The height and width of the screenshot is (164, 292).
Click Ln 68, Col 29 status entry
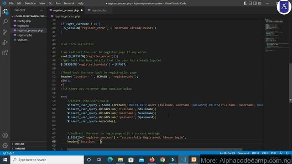(227, 153)
